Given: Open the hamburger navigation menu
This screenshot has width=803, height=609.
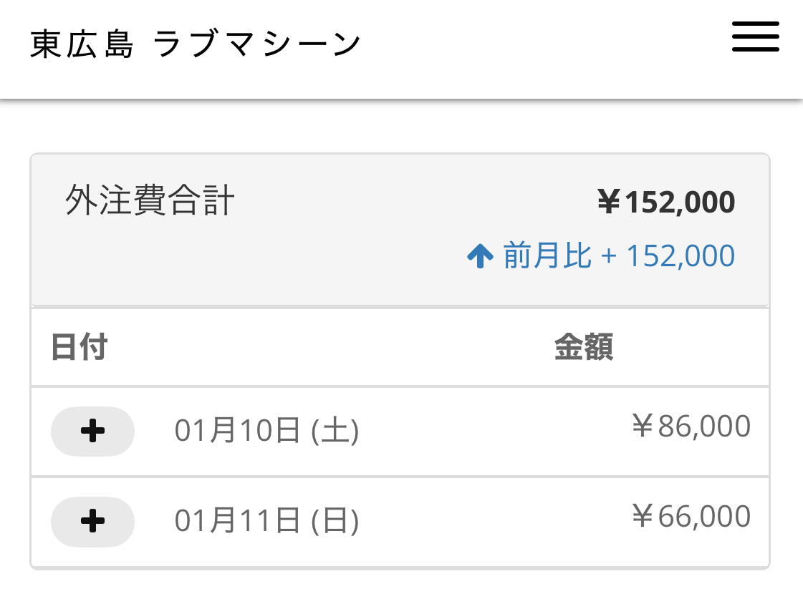Looking at the screenshot, I should click(755, 36).
